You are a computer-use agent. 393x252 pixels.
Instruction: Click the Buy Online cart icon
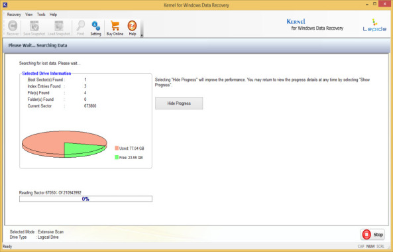point(115,26)
